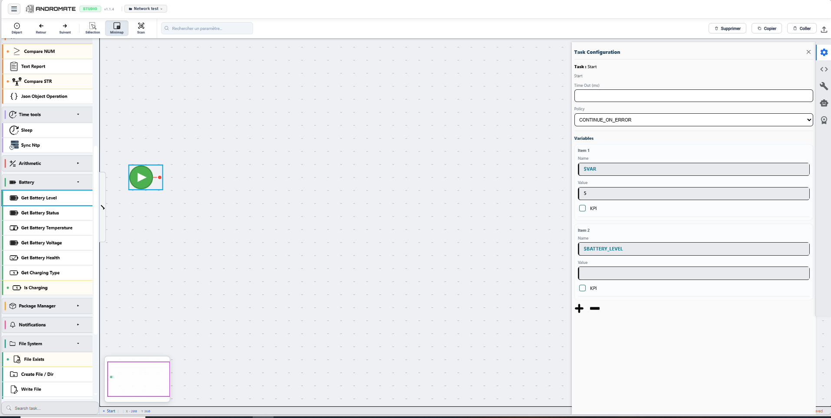Click the Item 1 value field containing 5
This screenshot has width=831, height=418.
pyautogui.click(x=694, y=194)
